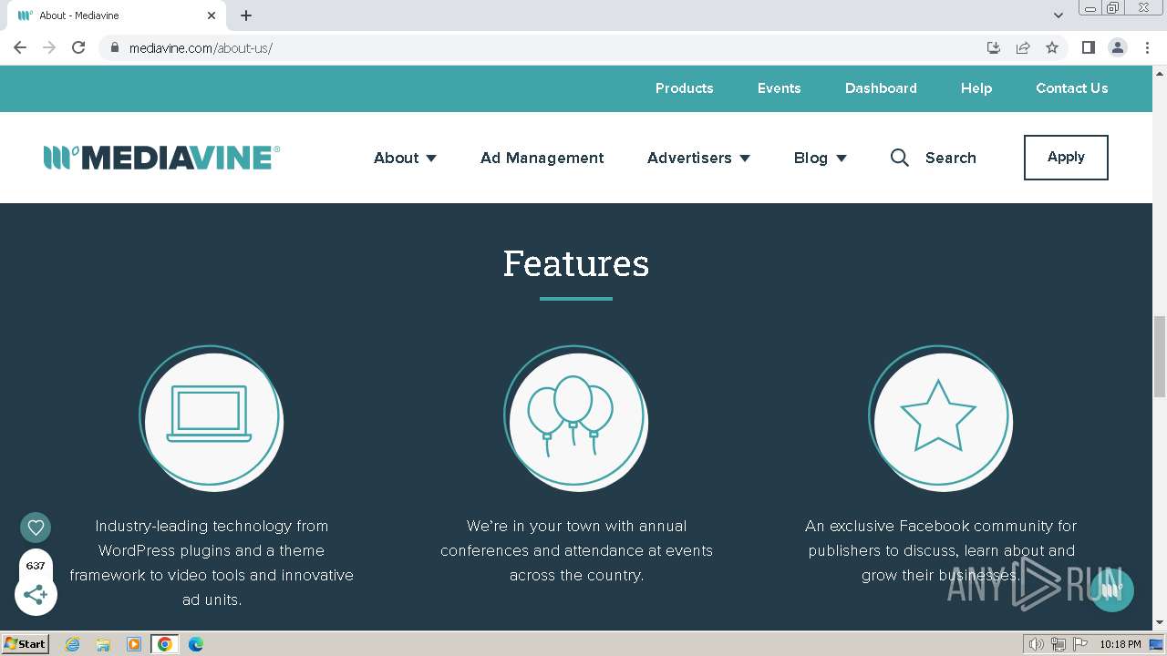Click the browser back arrow
This screenshot has width=1167, height=656.
pyautogui.click(x=20, y=47)
